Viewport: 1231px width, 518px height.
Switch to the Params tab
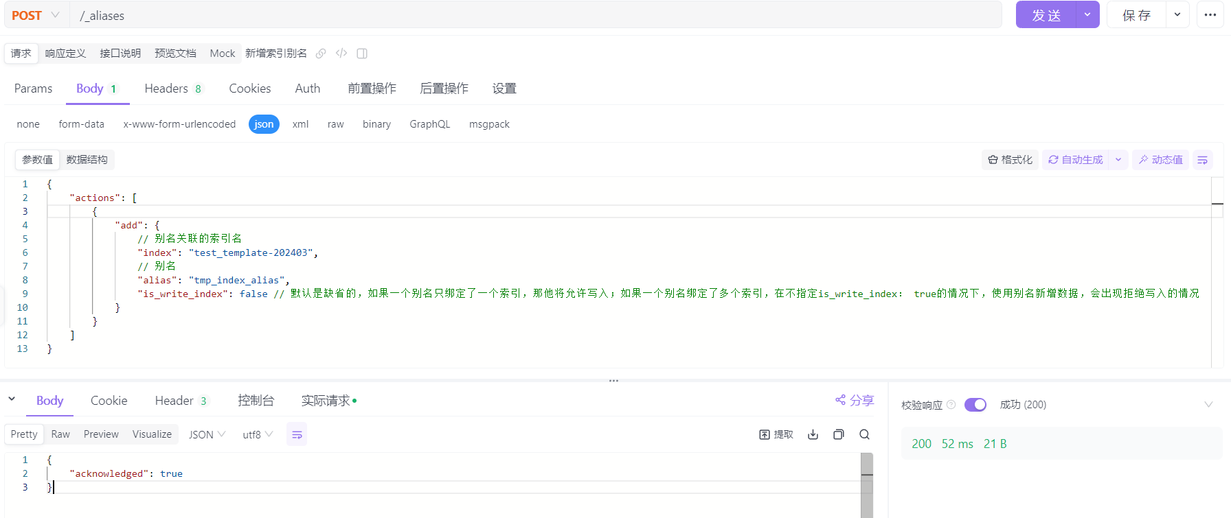pos(33,89)
